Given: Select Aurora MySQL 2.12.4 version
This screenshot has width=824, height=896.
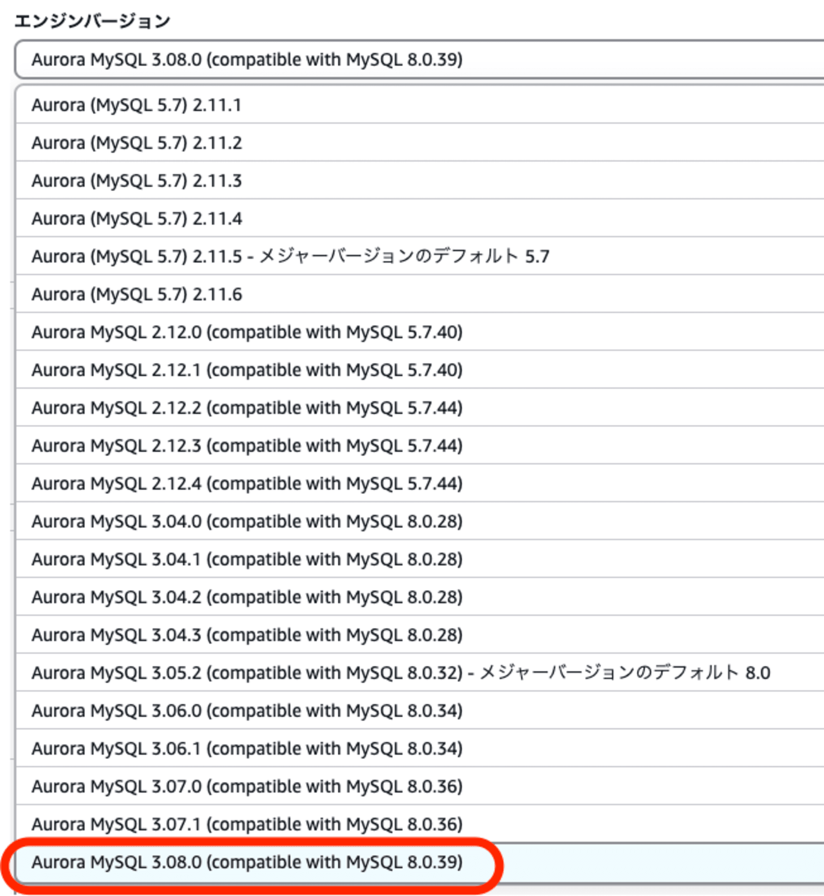Looking at the screenshot, I should pyautogui.click(x=420, y=483).
